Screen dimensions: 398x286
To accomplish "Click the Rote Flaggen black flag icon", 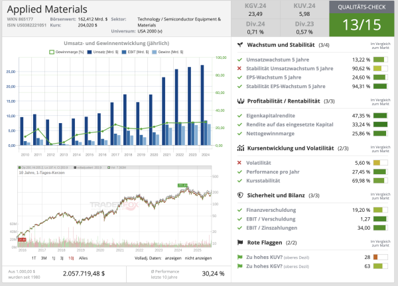I will point(240,243).
